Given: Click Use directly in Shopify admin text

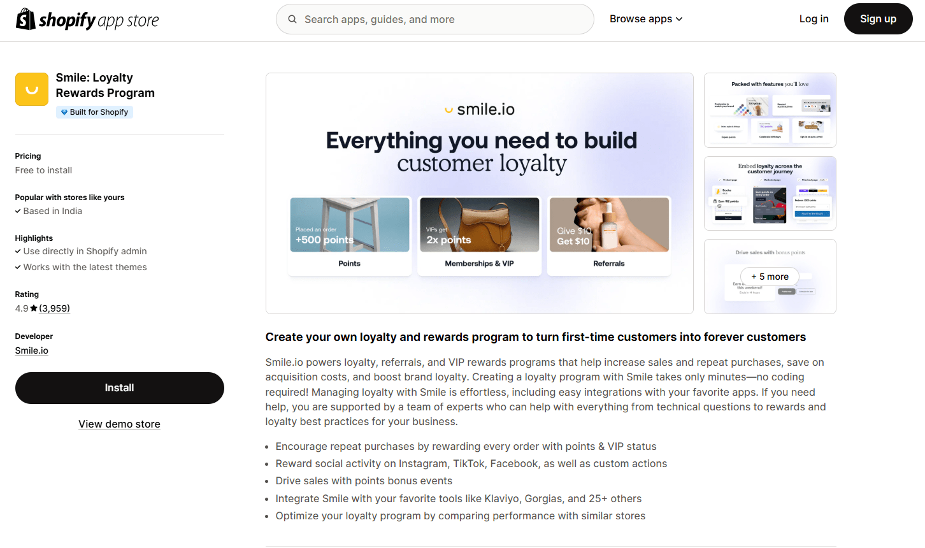Looking at the screenshot, I should 85,251.
